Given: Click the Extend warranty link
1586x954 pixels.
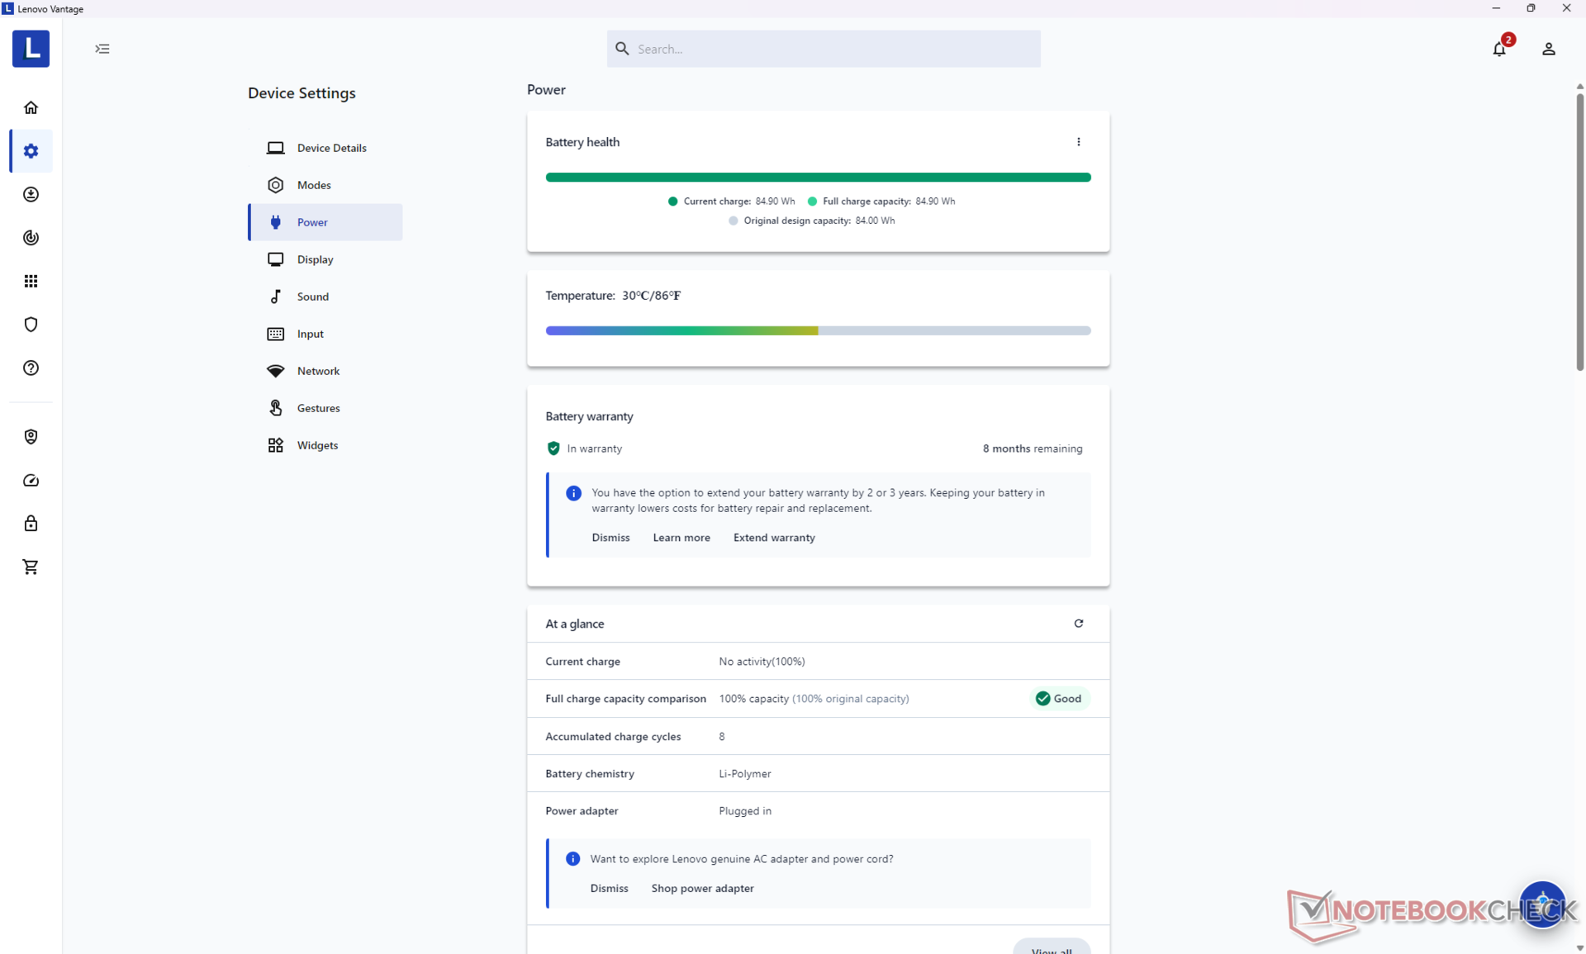Looking at the screenshot, I should pos(773,538).
